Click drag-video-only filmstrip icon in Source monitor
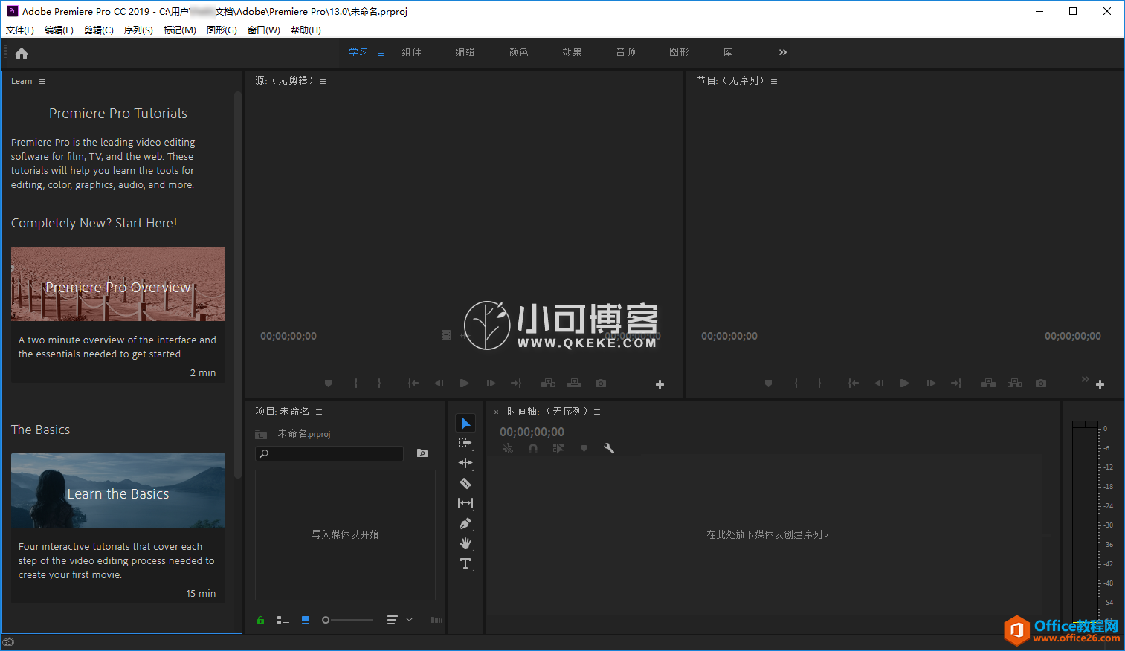Screen dimensions: 1125x651 tap(446, 335)
